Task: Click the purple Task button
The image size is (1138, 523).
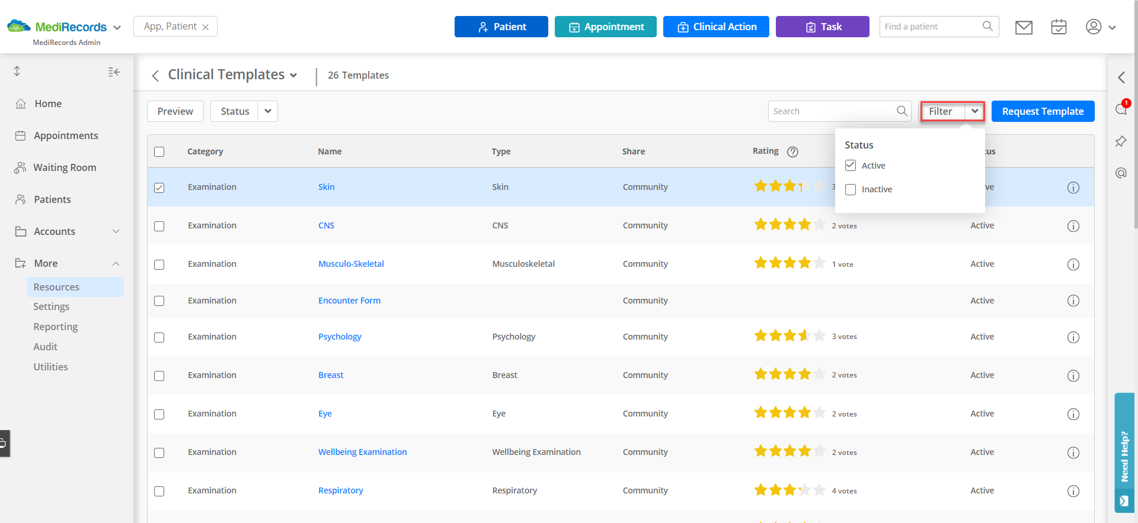Action: click(x=823, y=27)
